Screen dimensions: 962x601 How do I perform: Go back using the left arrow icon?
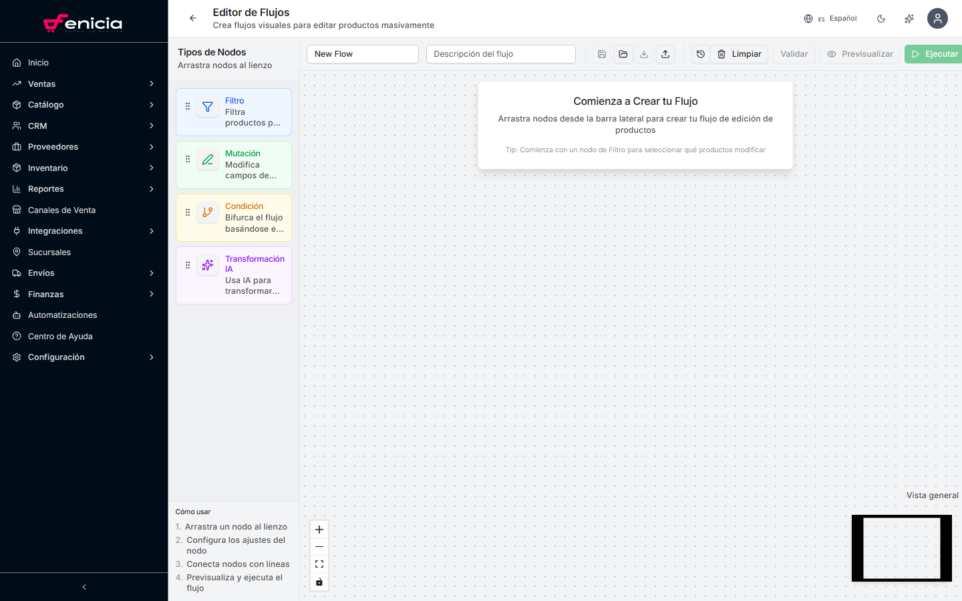193,18
